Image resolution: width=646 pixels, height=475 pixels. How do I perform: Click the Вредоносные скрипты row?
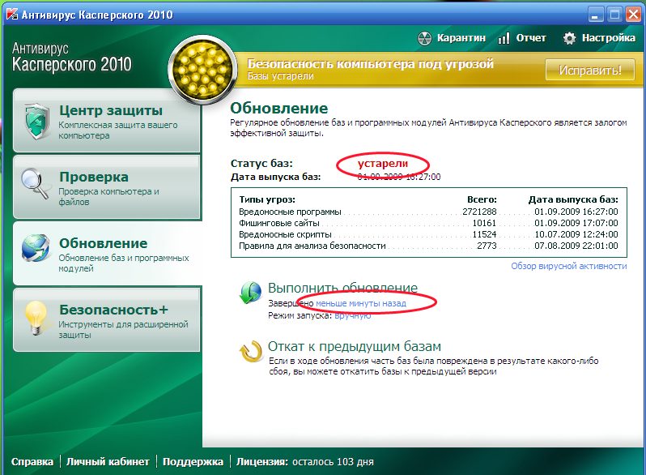tap(428, 234)
